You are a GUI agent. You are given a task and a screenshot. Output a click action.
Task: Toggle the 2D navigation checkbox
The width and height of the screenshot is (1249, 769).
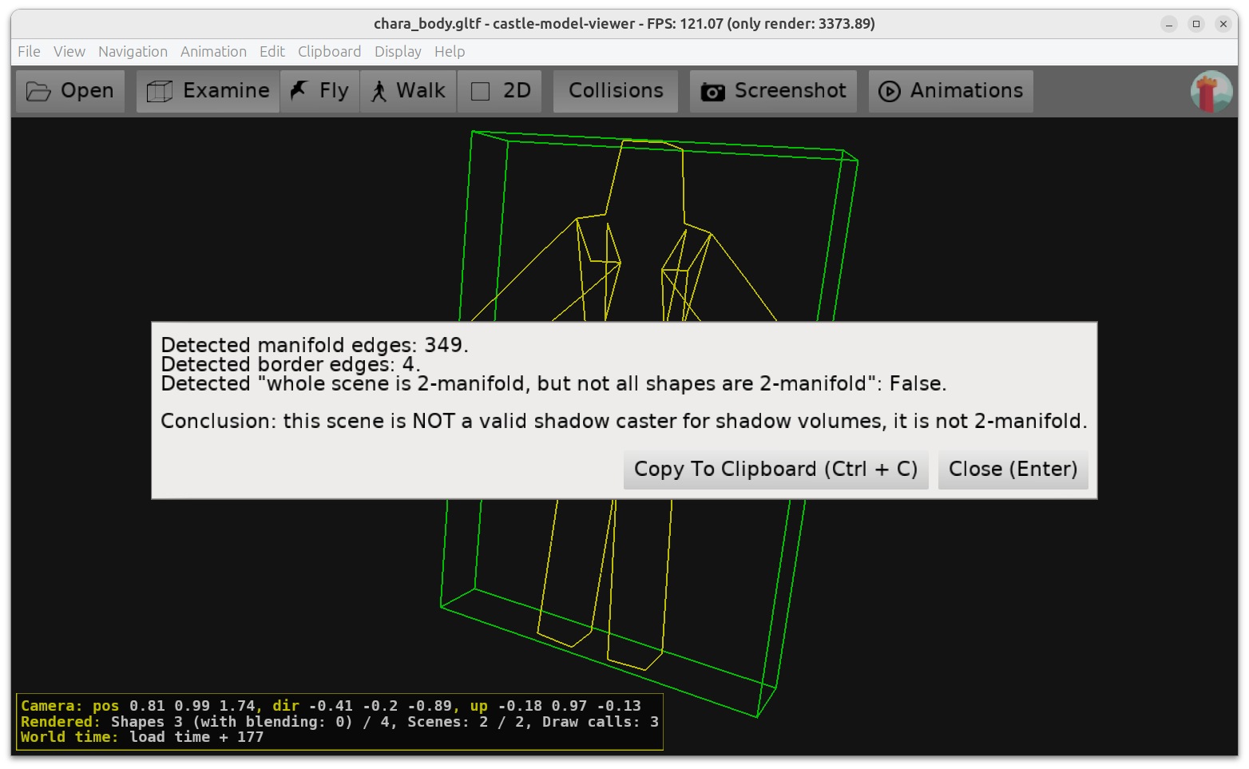pyautogui.click(x=481, y=92)
